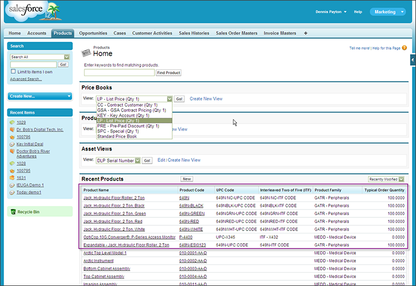The width and height of the screenshot is (416, 286).
Task: Click the New button in Recent Products
Action: [187, 179]
